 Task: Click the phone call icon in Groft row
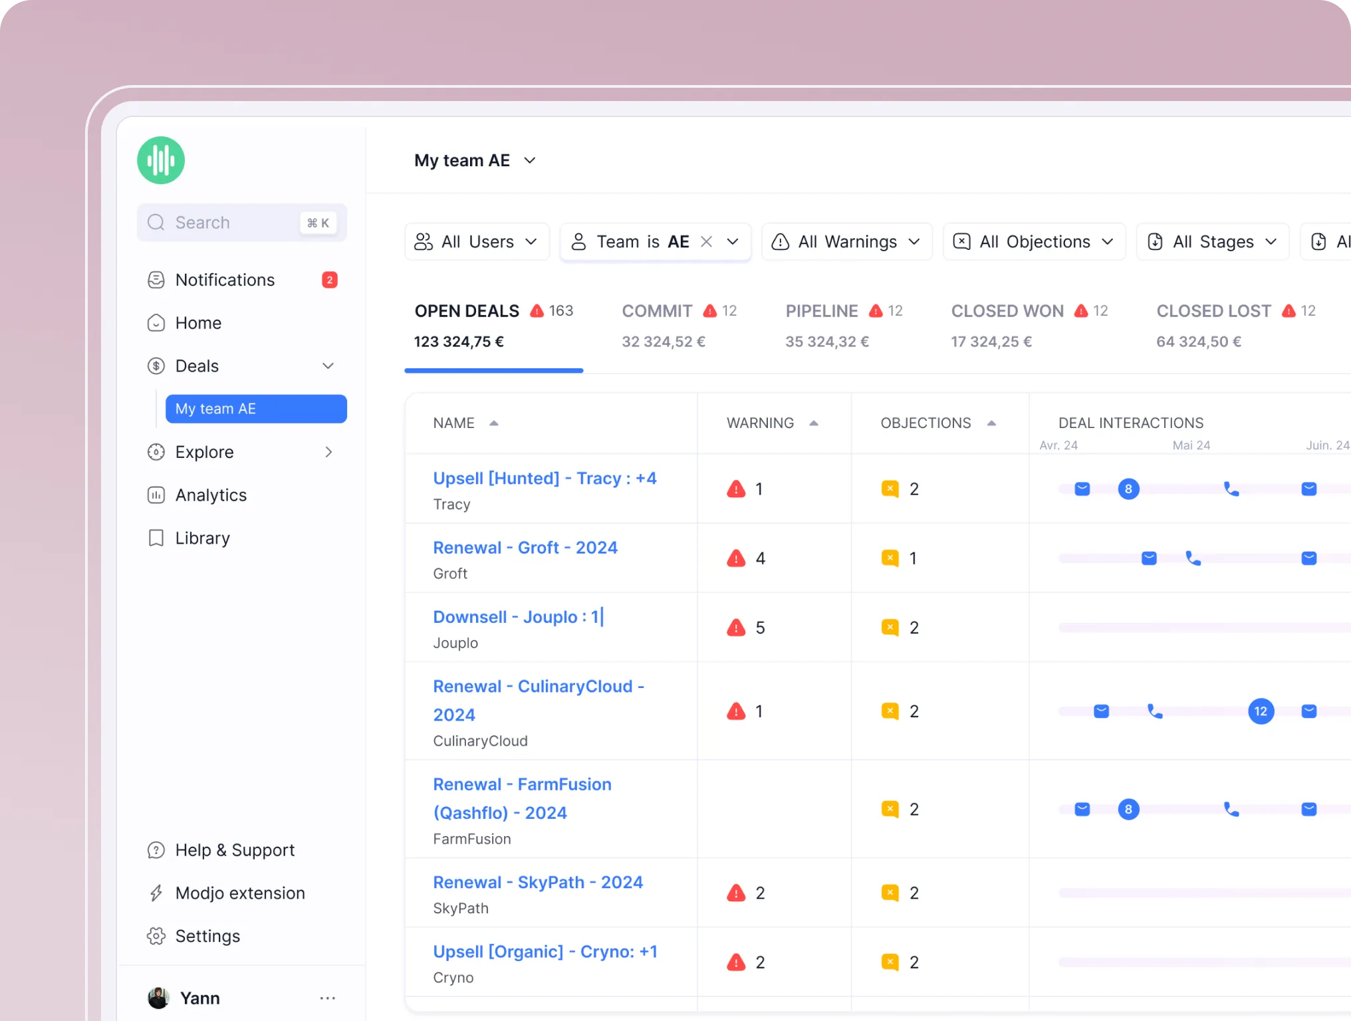1193,558
